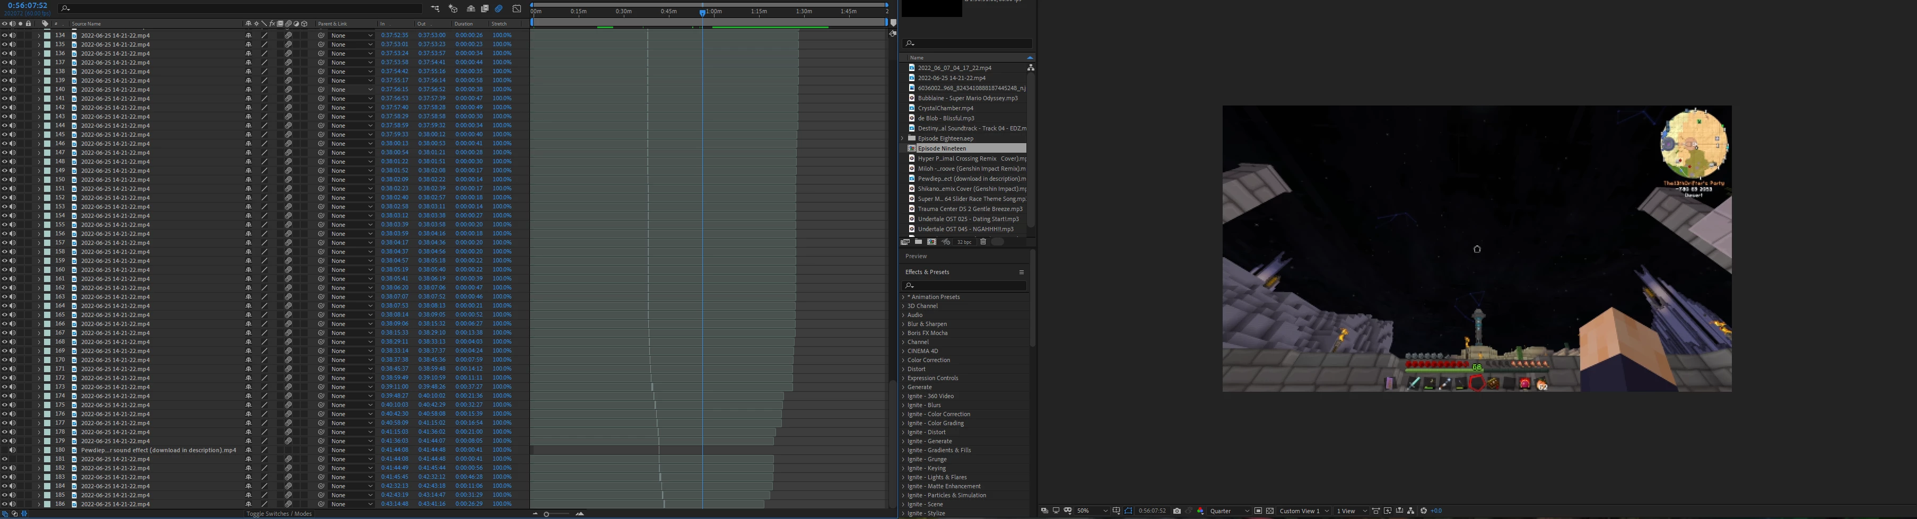The height and width of the screenshot is (519, 1917).
Task: Open composition flowchart in viewer bar
Action: point(1411,511)
